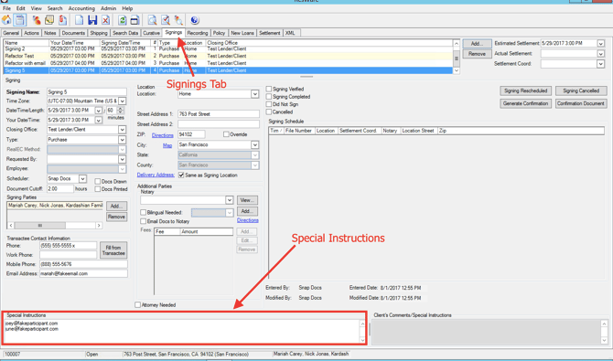Click the highlighted notepad file icon in toolbar
The width and height of the screenshot is (613, 361).
19,20
